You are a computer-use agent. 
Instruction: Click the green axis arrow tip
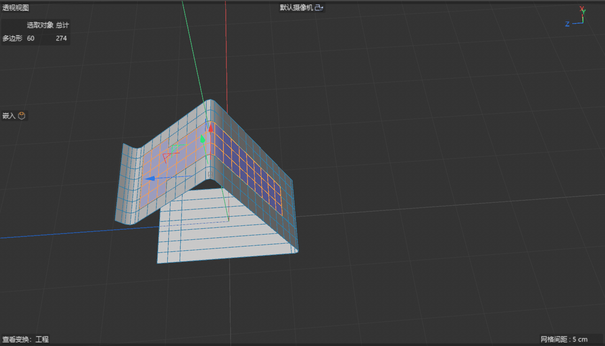(x=203, y=139)
